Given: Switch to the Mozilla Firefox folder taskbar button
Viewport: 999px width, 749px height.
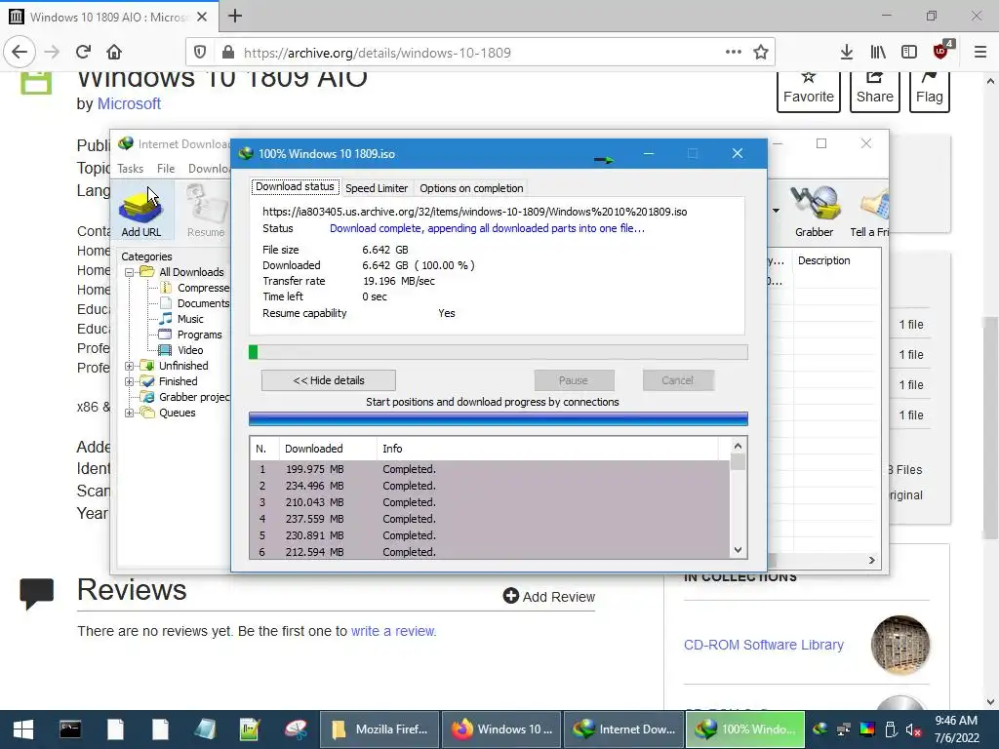Looking at the screenshot, I should coord(380,729).
